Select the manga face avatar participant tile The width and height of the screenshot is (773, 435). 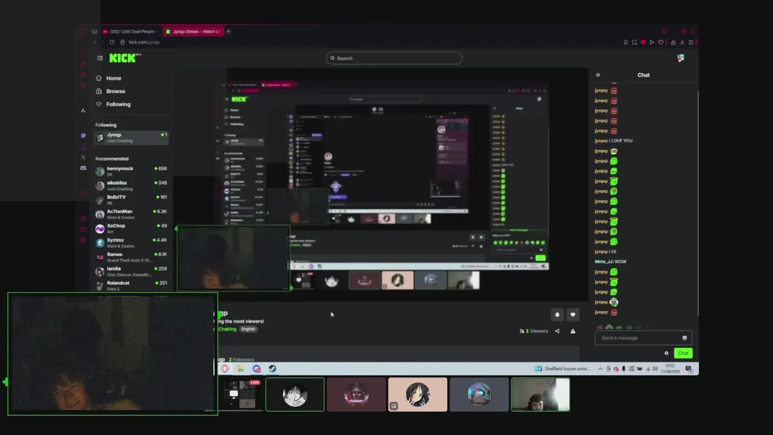click(x=295, y=395)
